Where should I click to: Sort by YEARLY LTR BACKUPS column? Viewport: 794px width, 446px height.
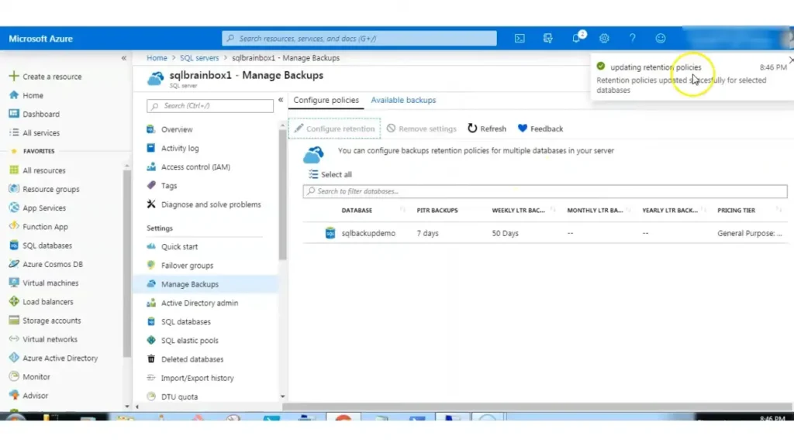click(669, 211)
